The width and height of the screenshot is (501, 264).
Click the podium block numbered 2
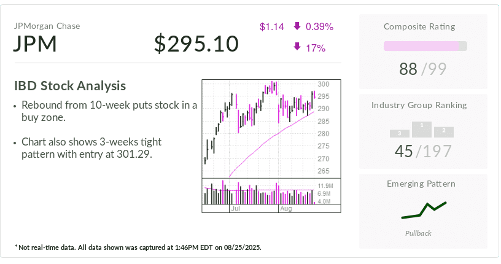click(x=444, y=132)
